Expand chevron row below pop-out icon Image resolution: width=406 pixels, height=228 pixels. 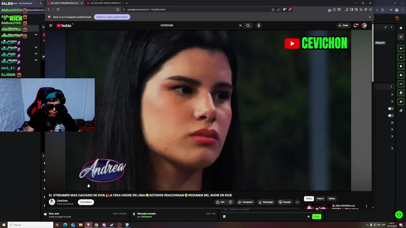[392, 129]
